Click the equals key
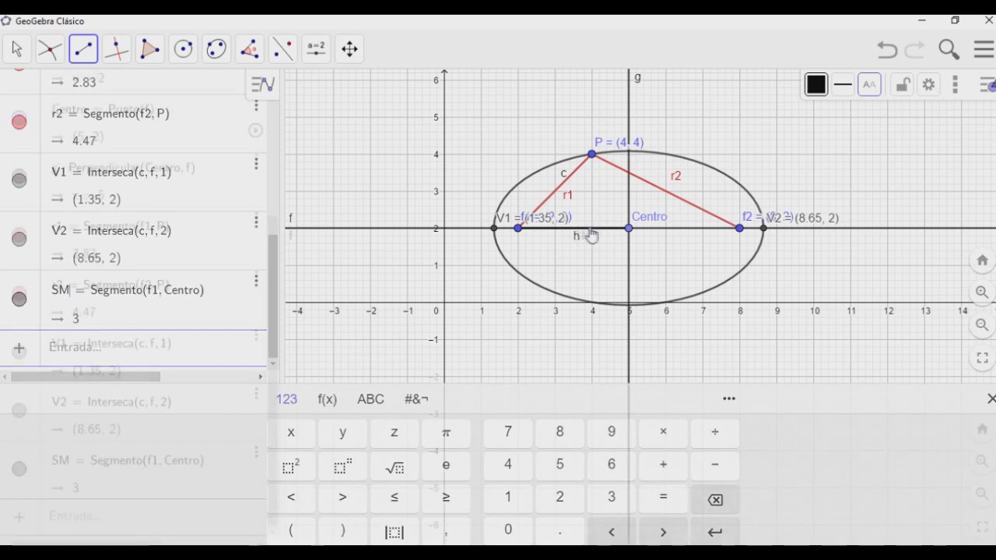This screenshot has width=996, height=560. tap(663, 497)
